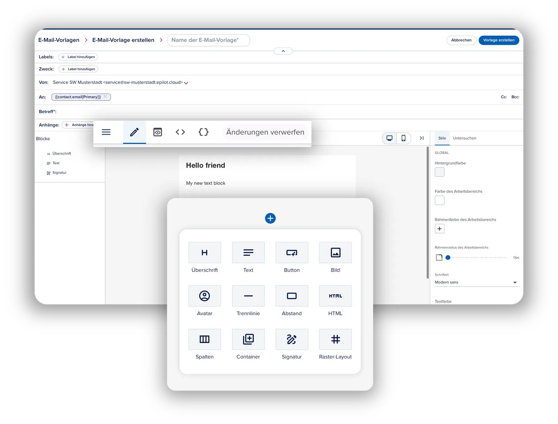
Task: Switch to HTML code view
Action: (x=180, y=132)
